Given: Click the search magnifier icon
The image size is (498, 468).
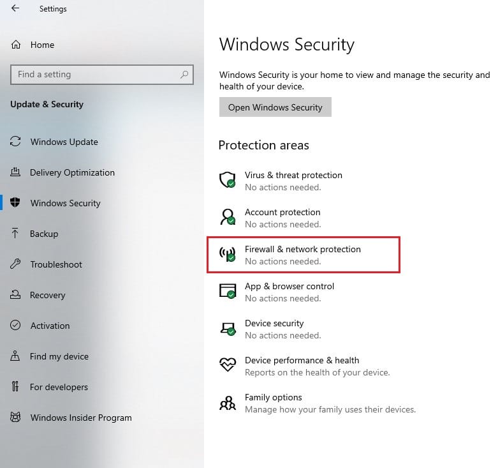Looking at the screenshot, I should pyautogui.click(x=184, y=75).
